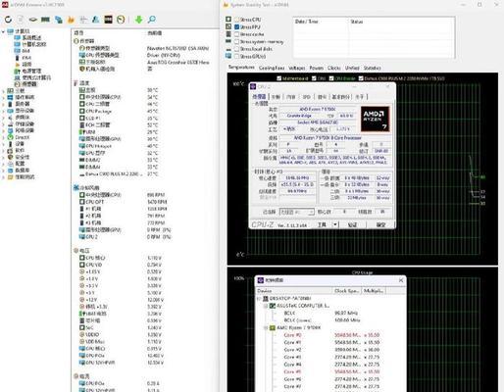Switch to the Statistics tab
504x392 pixels.
372,68
